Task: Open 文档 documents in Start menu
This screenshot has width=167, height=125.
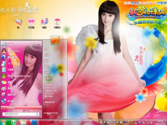Action: click(47, 55)
